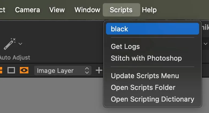Click the gray rectangle icon beside the eye

11,70
